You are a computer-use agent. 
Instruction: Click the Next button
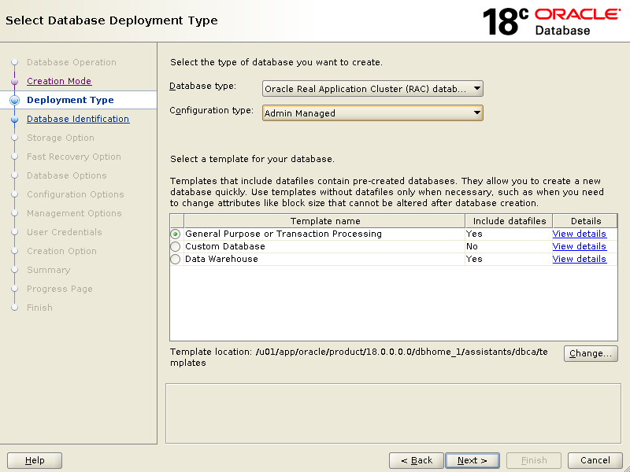[x=472, y=460]
